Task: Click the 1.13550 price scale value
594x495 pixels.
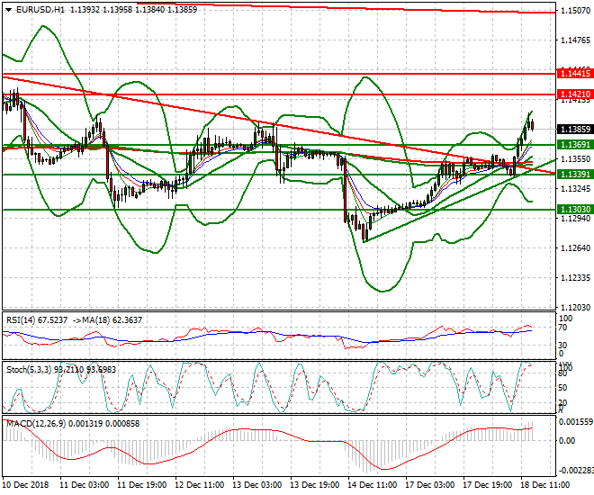Action: [x=575, y=159]
